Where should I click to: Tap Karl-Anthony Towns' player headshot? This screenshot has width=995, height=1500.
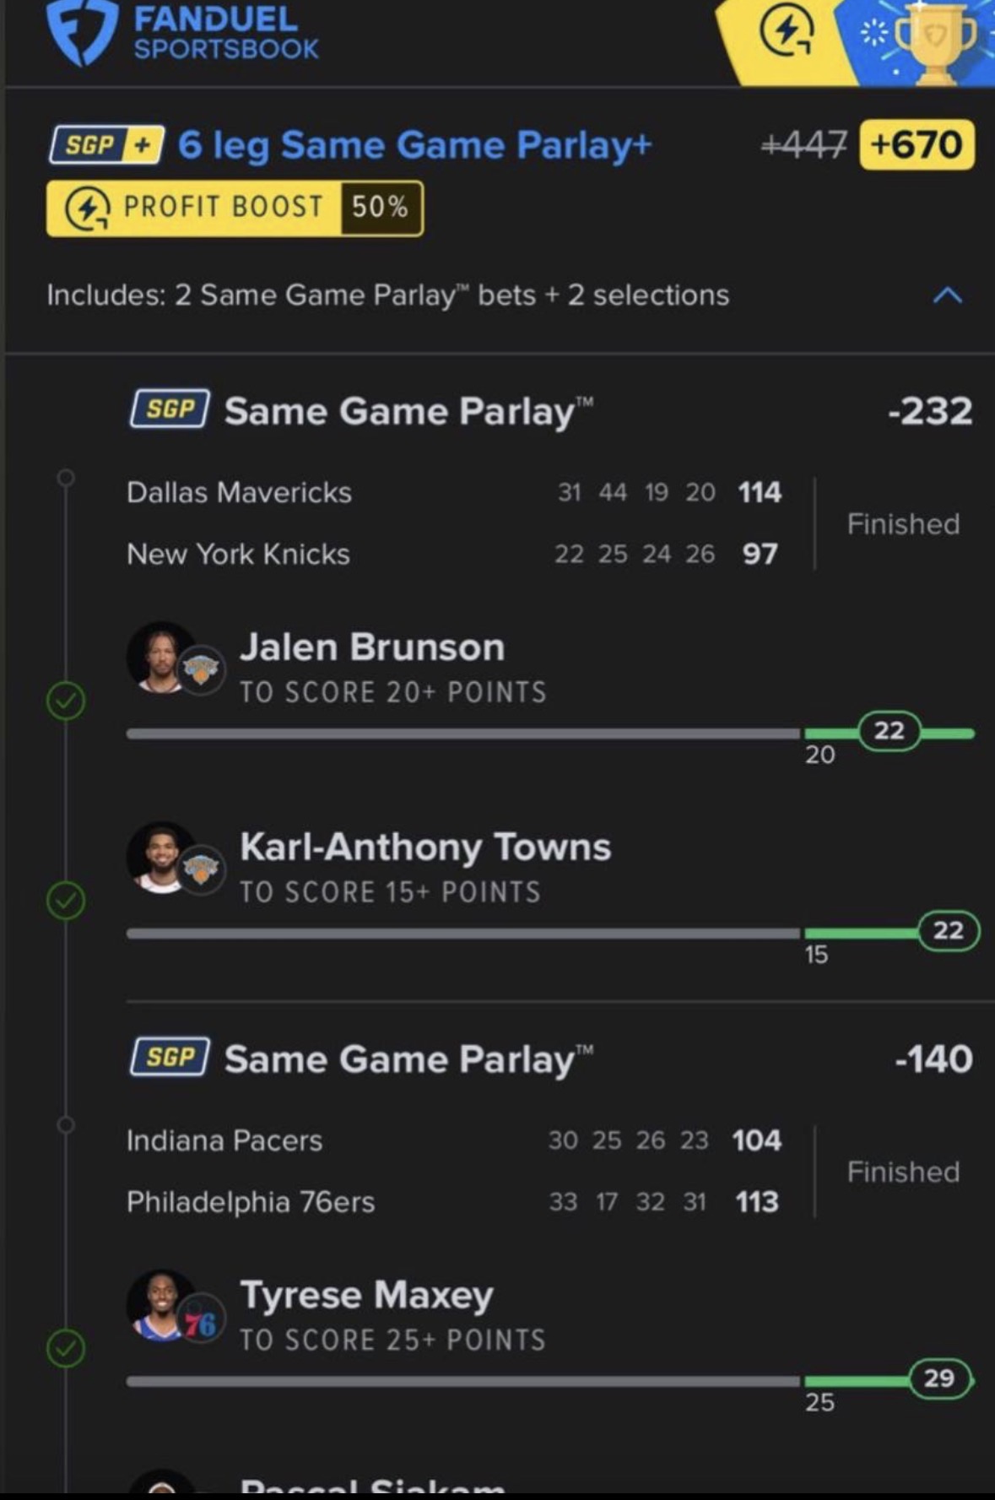162,858
